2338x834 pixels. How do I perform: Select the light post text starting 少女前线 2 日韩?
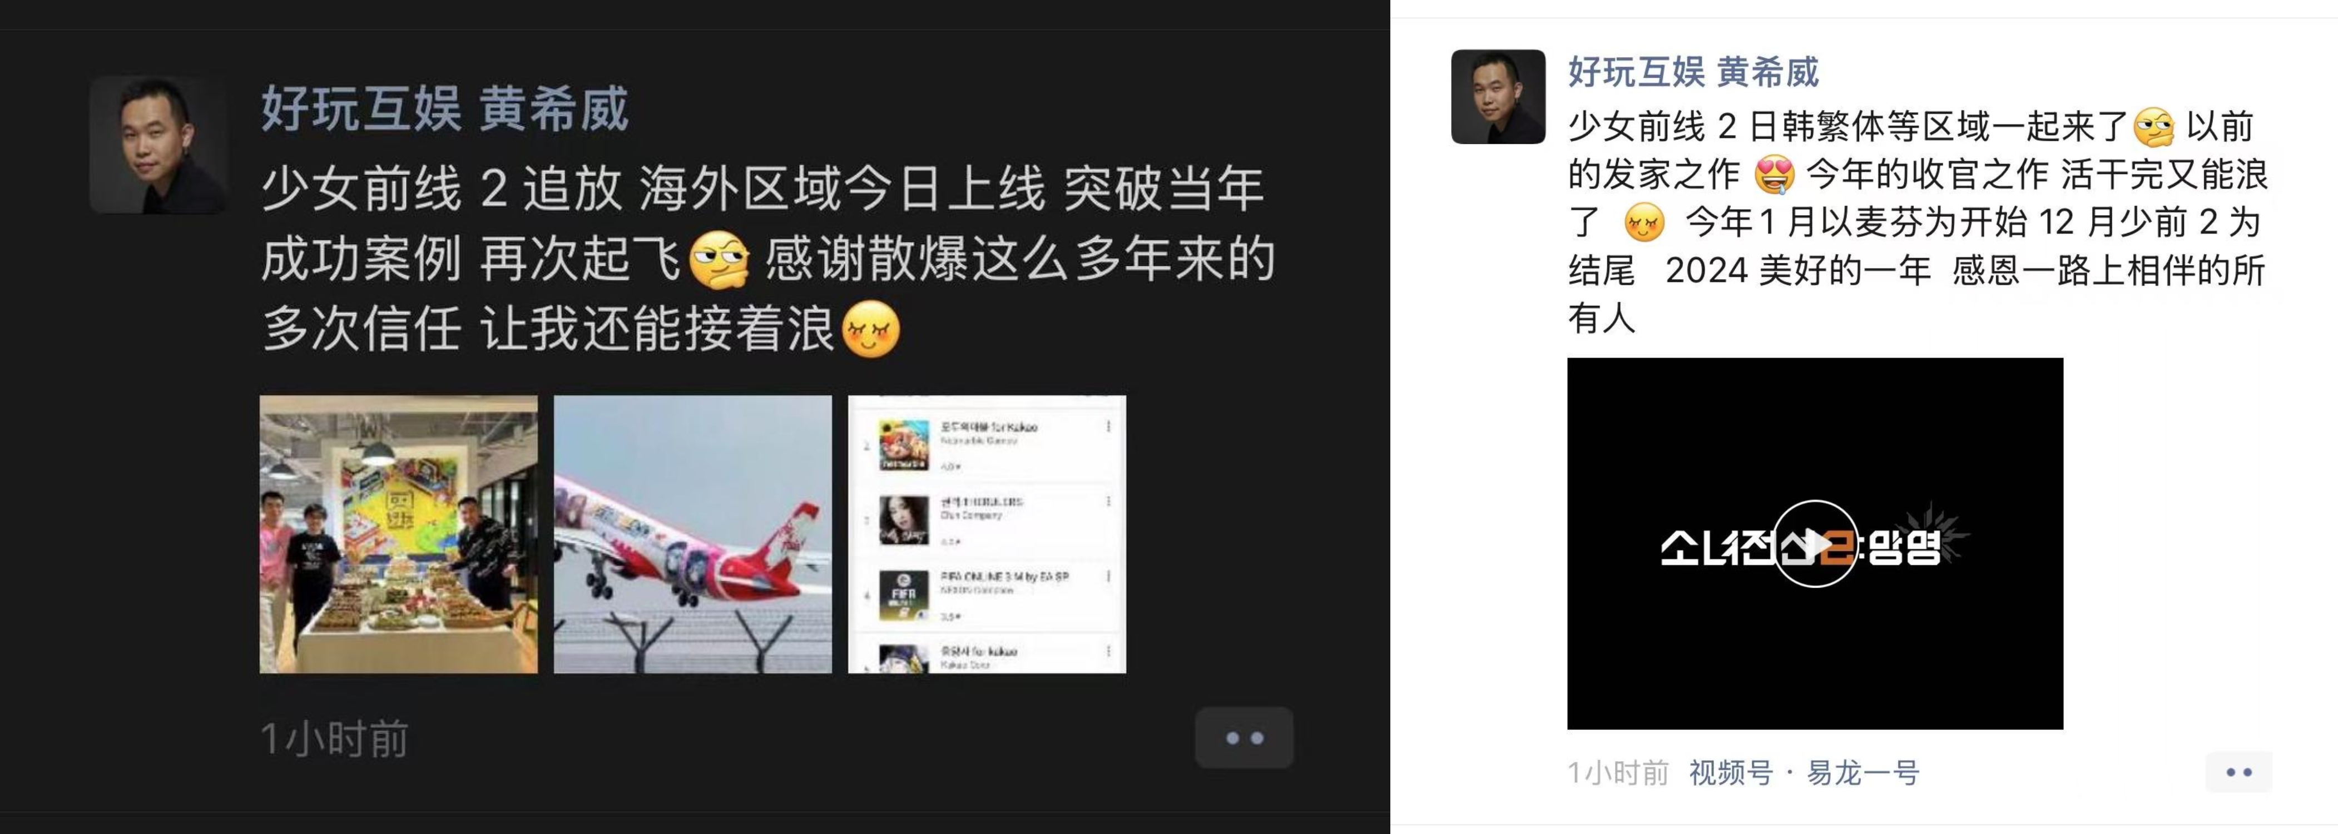point(1918,222)
